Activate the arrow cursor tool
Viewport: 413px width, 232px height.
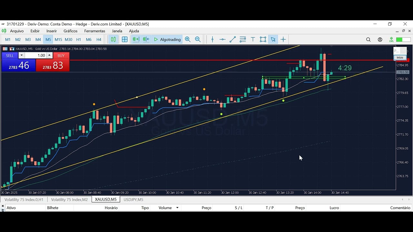point(273,39)
